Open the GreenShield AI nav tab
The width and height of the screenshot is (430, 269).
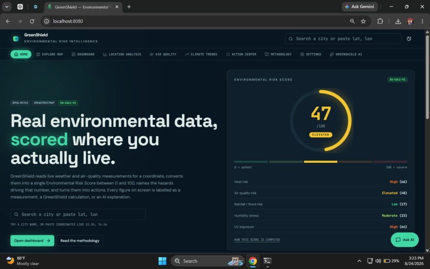tap(346, 54)
